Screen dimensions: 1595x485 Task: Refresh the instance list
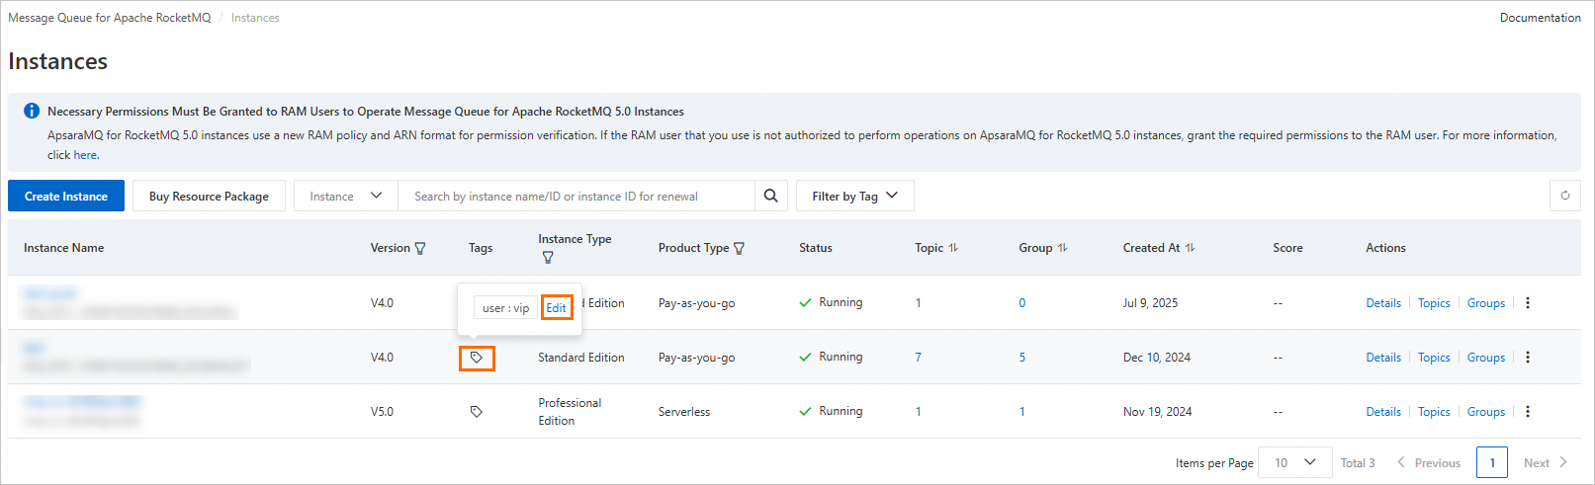pyautogui.click(x=1564, y=196)
